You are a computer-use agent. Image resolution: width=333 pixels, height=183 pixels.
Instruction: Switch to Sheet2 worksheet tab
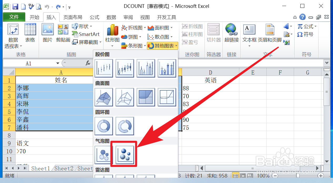pos(63,168)
